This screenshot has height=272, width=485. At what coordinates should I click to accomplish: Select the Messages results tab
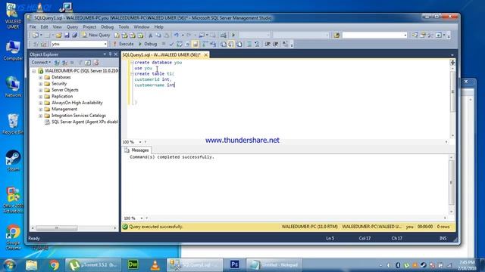coord(136,150)
